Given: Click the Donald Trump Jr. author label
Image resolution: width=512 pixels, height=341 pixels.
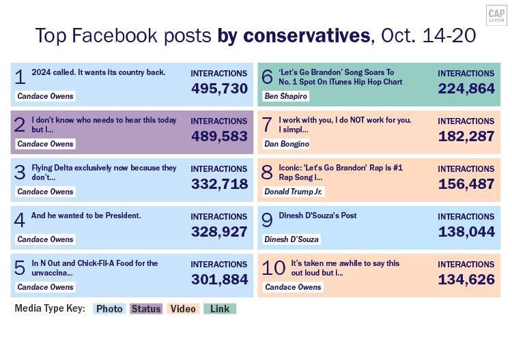Looking at the screenshot, I should 294,192.
